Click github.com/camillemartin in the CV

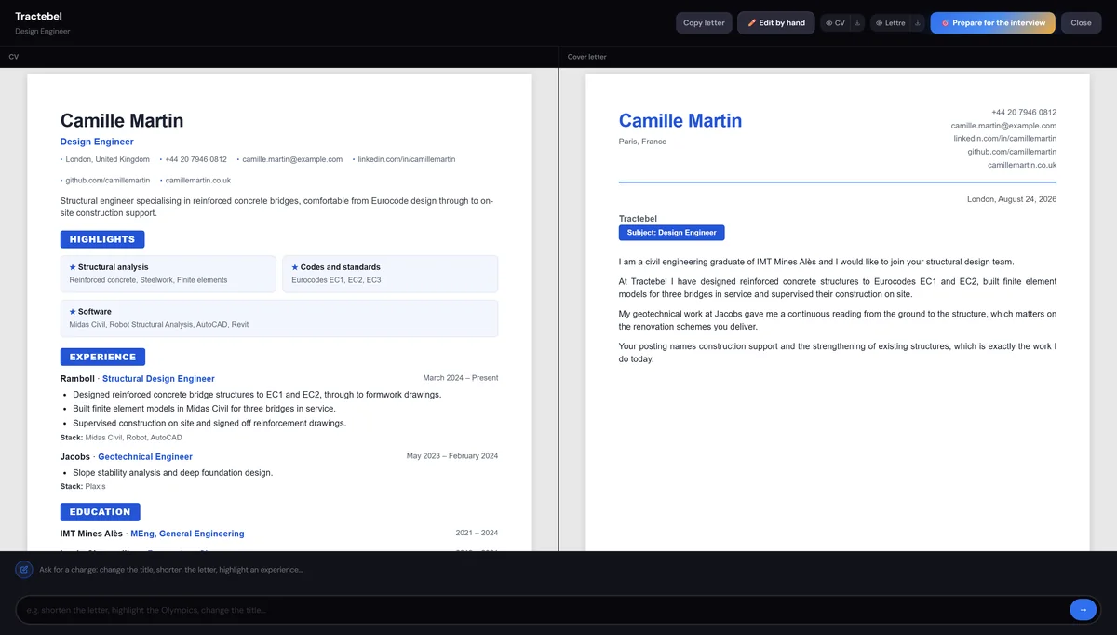click(107, 181)
